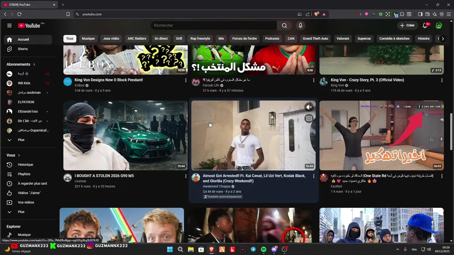Open Spotify from the taskbar
Viewport: 454px width, 255px height.
pyautogui.click(x=264, y=249)
